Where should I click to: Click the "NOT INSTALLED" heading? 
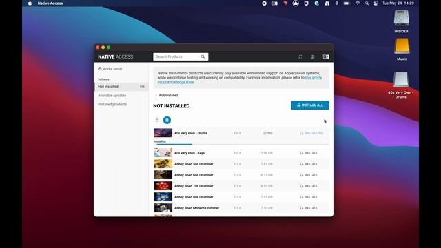(172, 106)
